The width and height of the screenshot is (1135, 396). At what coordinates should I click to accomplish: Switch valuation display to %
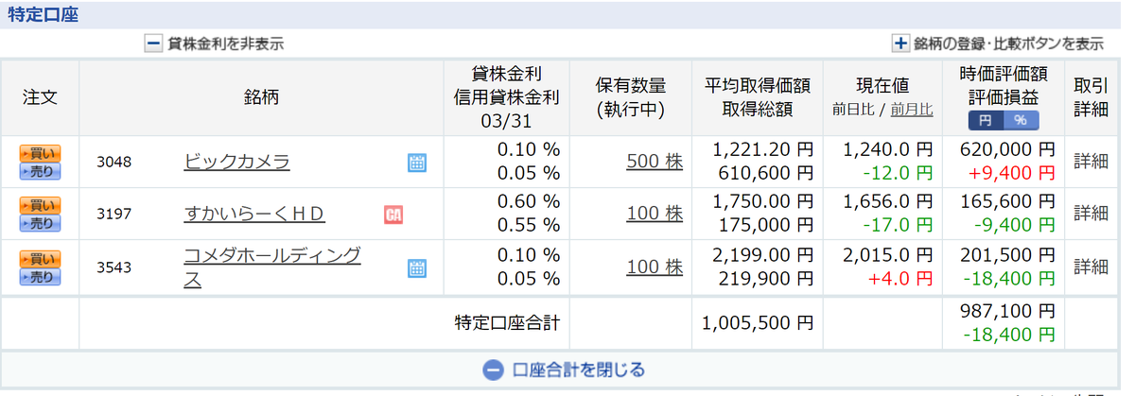tap(1021, 121)
